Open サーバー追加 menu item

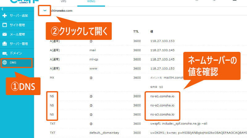pyautogui.click(x=17, y=16)
